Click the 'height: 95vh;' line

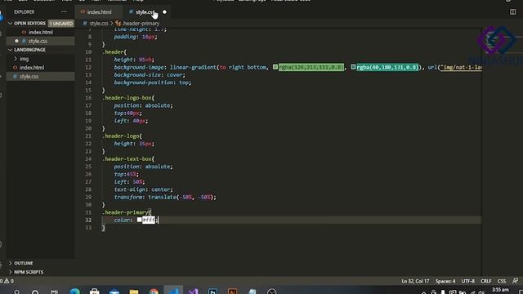[134, 60]
